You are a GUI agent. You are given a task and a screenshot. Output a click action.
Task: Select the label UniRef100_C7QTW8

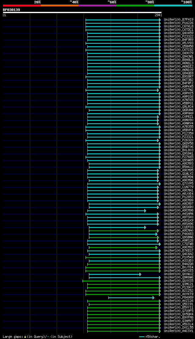click(179, 244)
